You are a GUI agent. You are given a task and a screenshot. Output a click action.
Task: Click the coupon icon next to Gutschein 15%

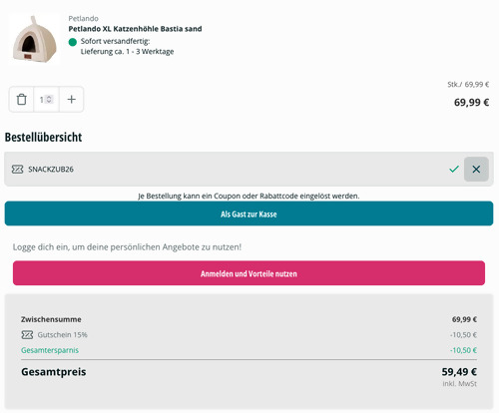click(x=27, y=335)
